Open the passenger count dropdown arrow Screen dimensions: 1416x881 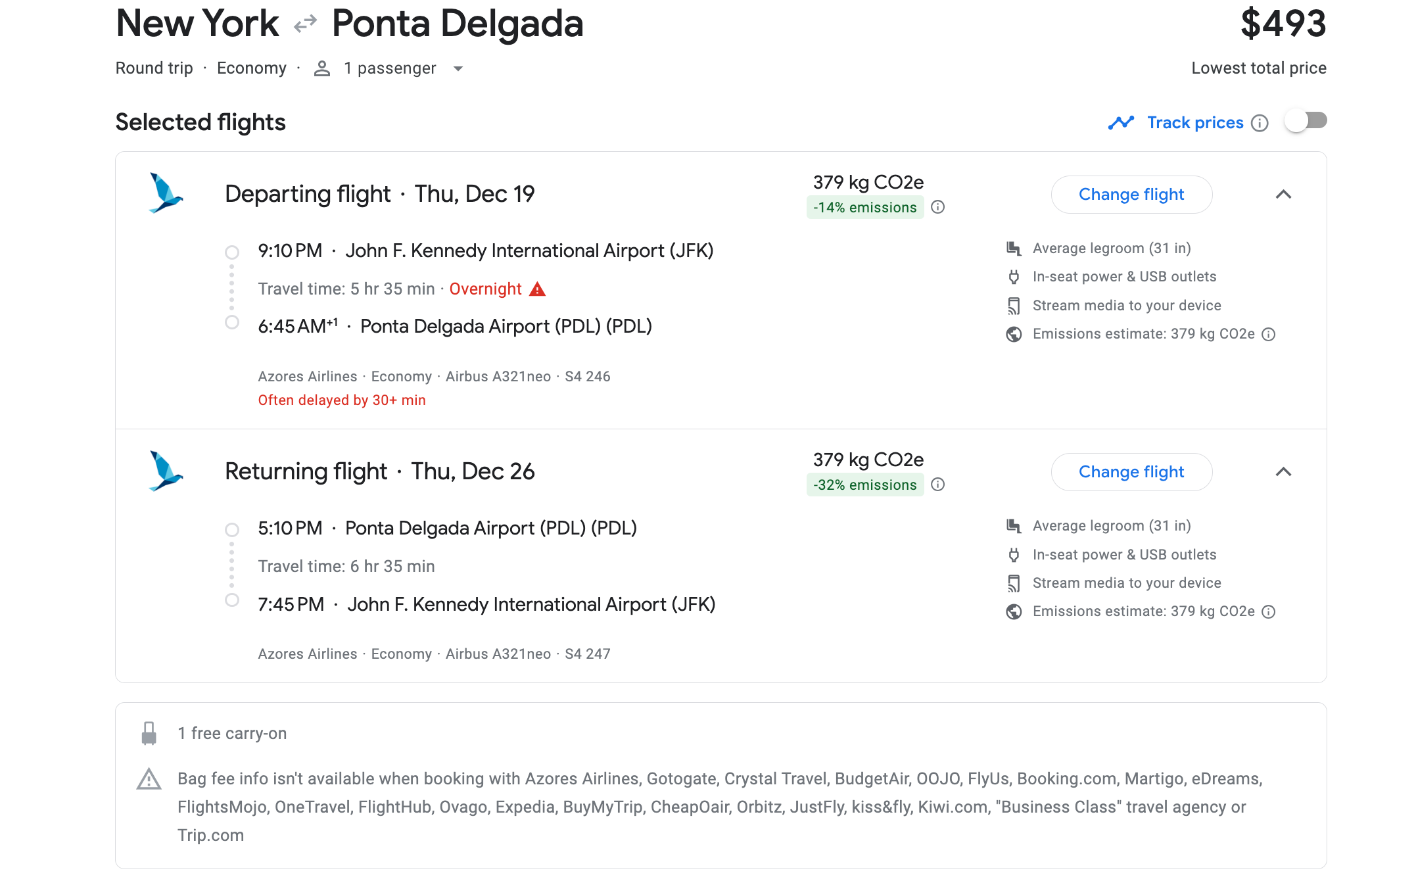458,68
